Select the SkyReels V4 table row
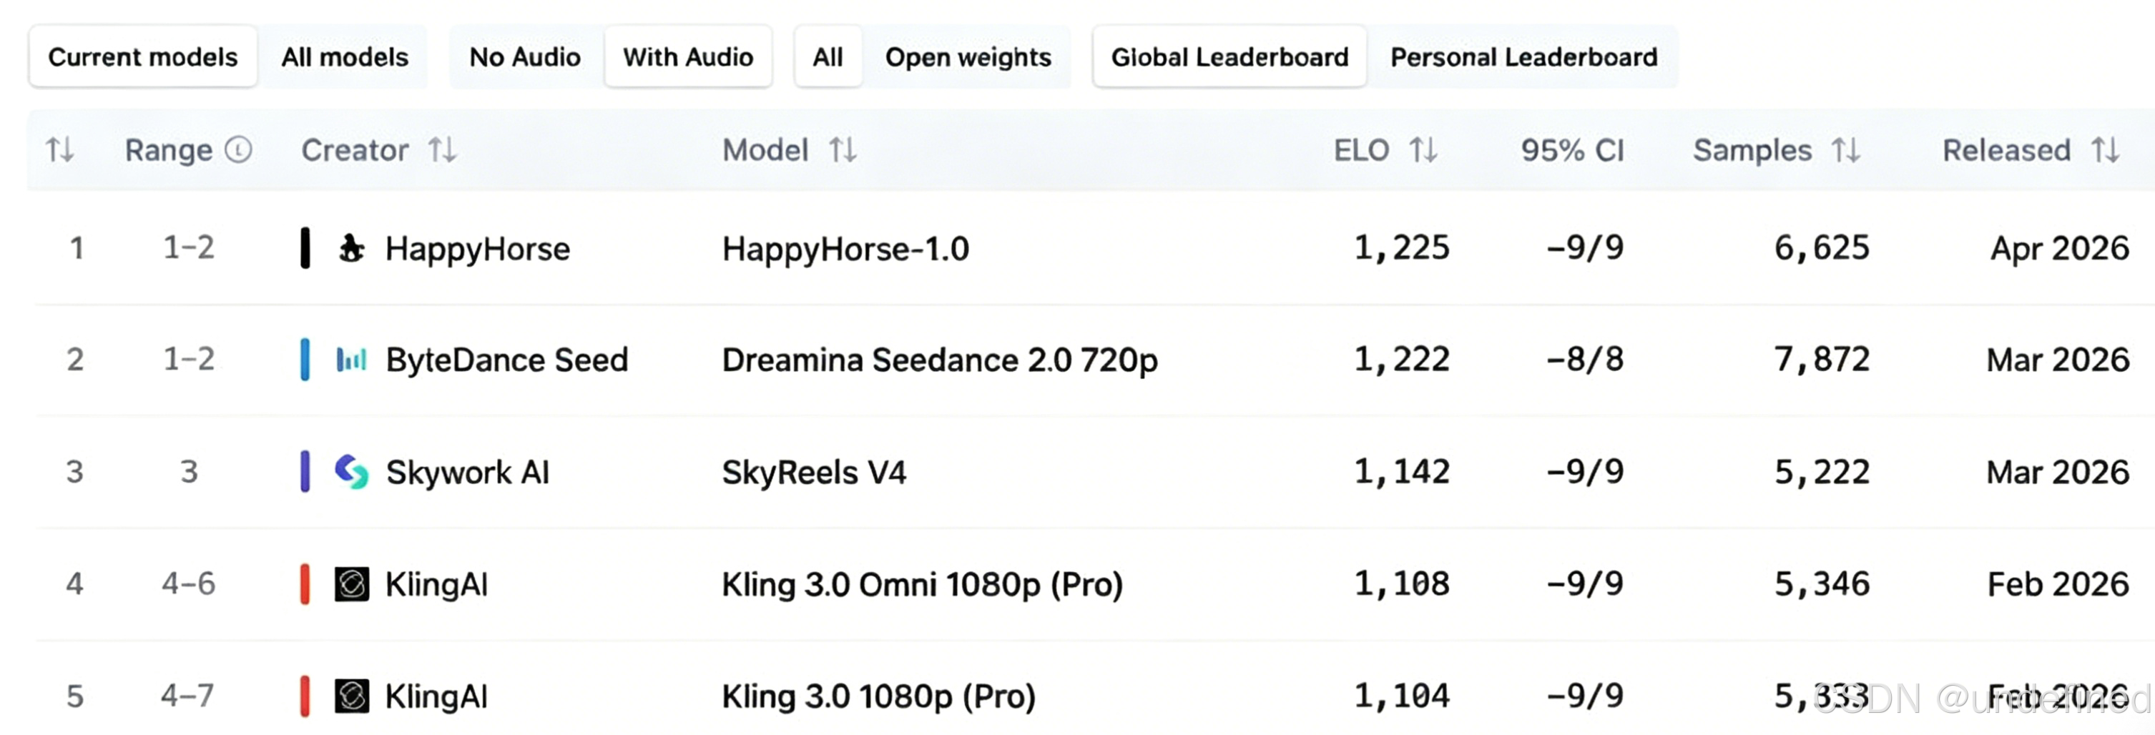2155x735 pixels. [x=1091, y=472]
